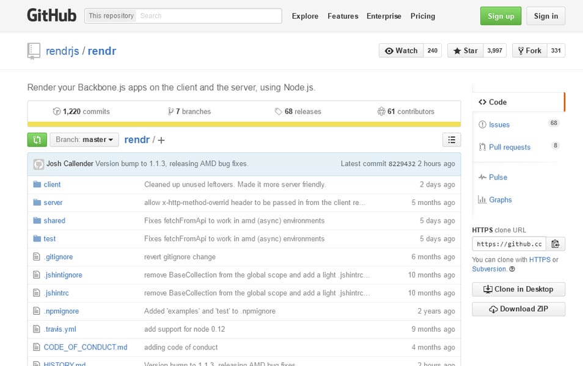Click the yellow language statistics bar
The width and height of the screenshot is (583, 366).
[244, 124]
